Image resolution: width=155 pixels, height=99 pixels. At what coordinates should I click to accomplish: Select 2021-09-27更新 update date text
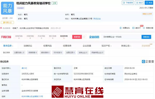[x=146, y=8]
